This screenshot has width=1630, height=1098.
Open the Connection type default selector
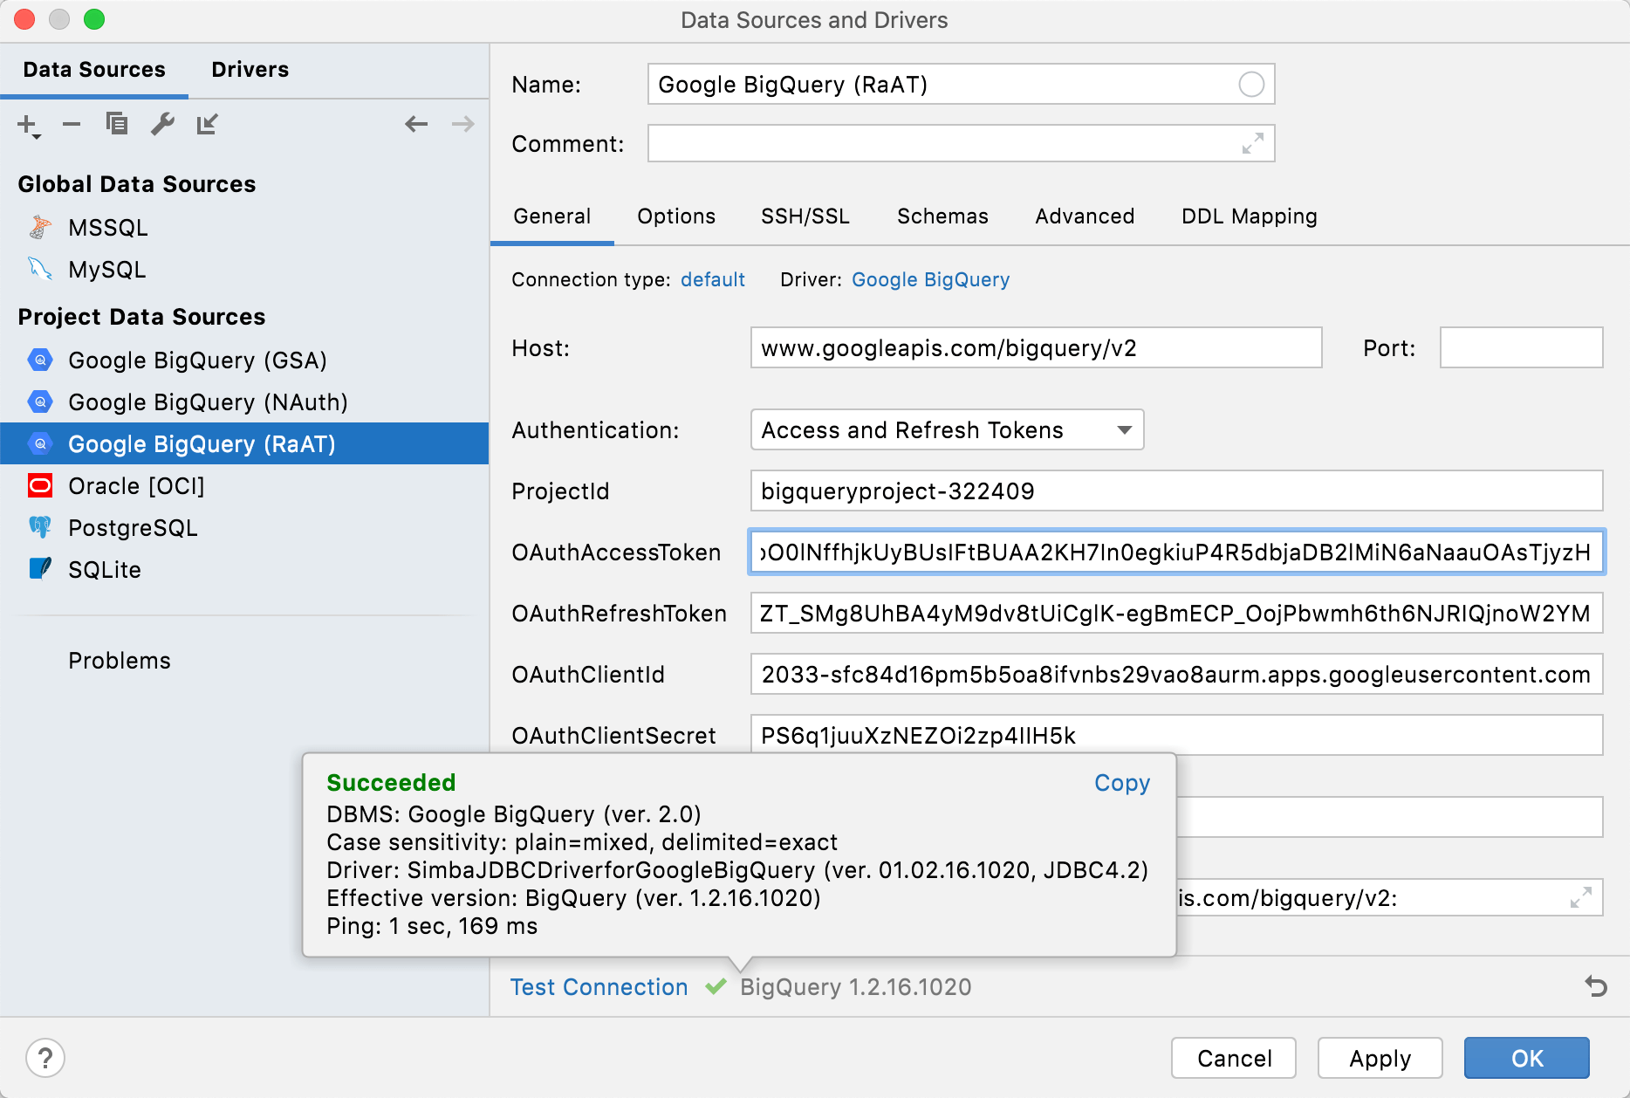point(712,279)
